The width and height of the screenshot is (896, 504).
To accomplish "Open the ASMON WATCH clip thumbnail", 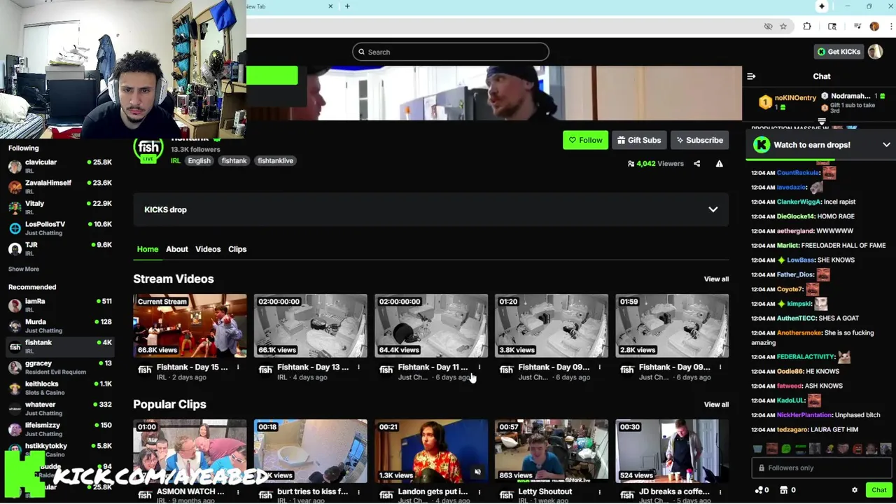I will [x=190, y=451].
